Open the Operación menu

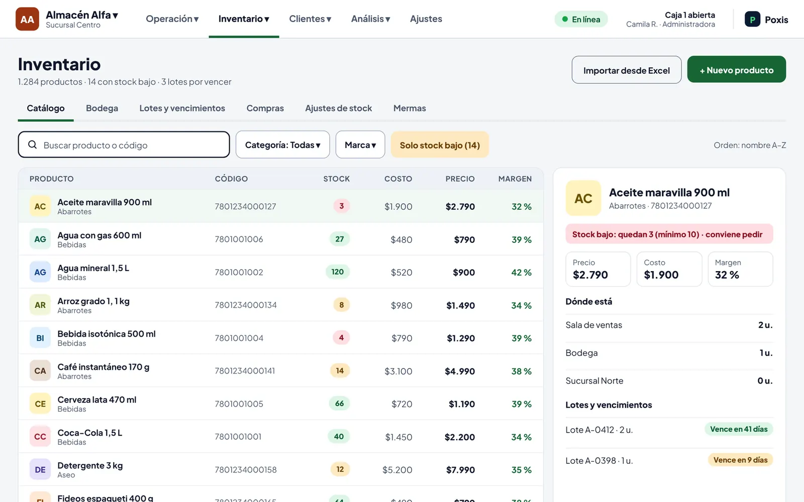[x=172, y=19]
